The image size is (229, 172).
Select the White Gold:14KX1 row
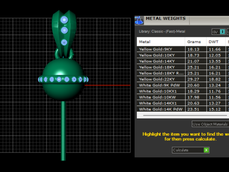point(183,103)
